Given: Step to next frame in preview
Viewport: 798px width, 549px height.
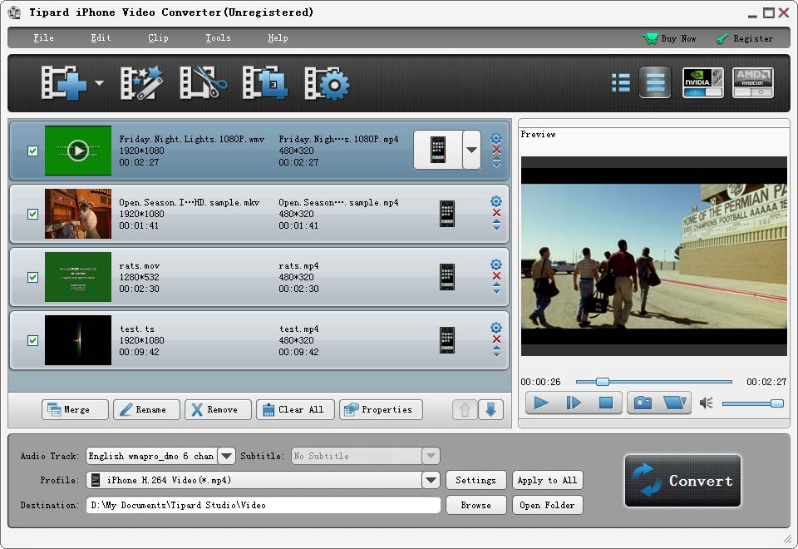Looking at the screenshot, I should [x=574, y=403].
